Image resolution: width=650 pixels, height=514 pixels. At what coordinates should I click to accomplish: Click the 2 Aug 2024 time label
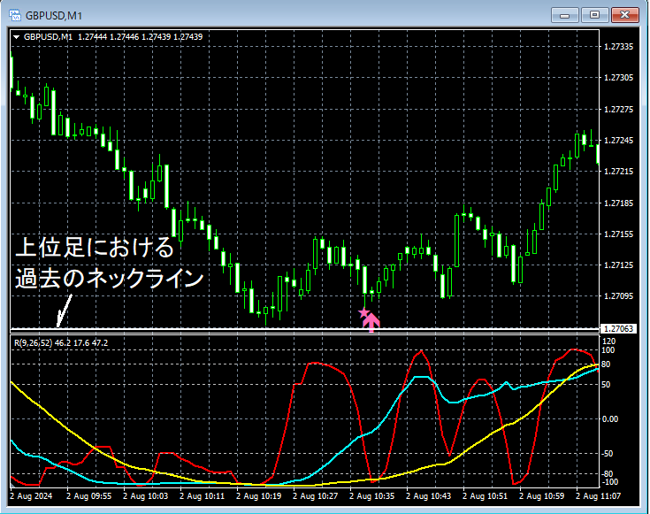point(32,496)
